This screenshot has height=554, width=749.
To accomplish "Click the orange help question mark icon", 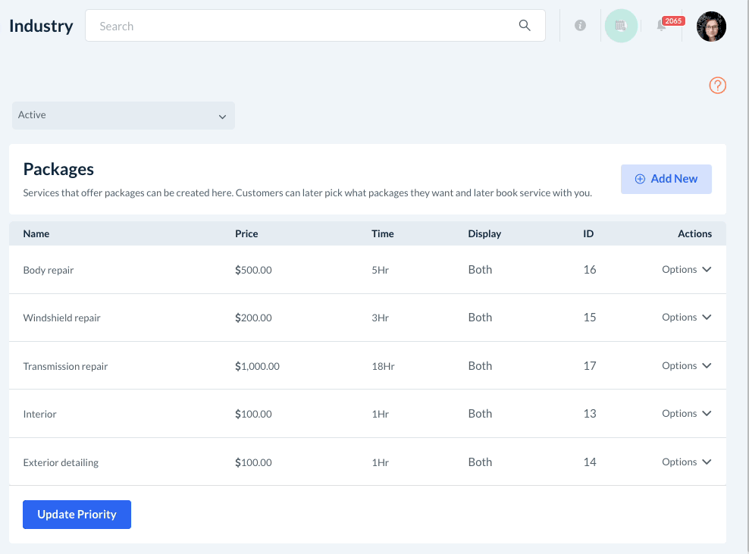I will tap(717, 86).
